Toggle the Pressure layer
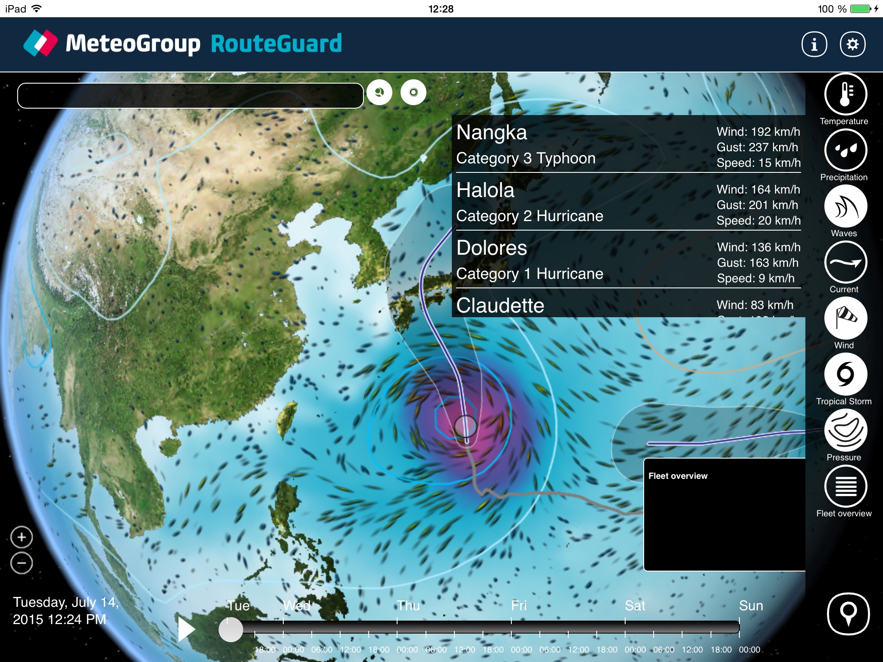 [x=845, y=431]
